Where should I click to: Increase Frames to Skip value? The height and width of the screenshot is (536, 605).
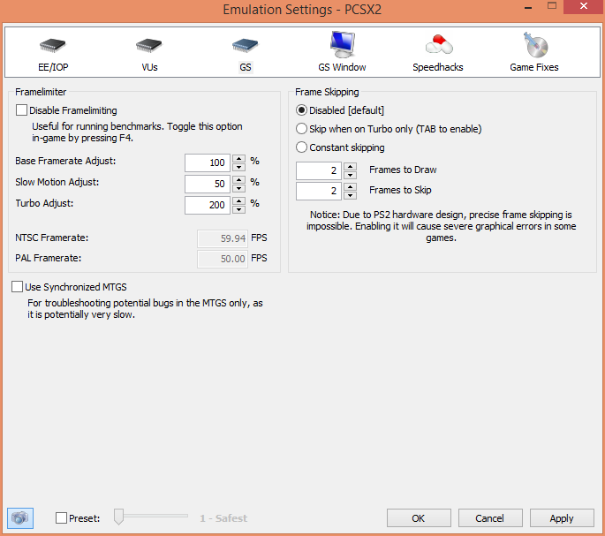[350, 187]
